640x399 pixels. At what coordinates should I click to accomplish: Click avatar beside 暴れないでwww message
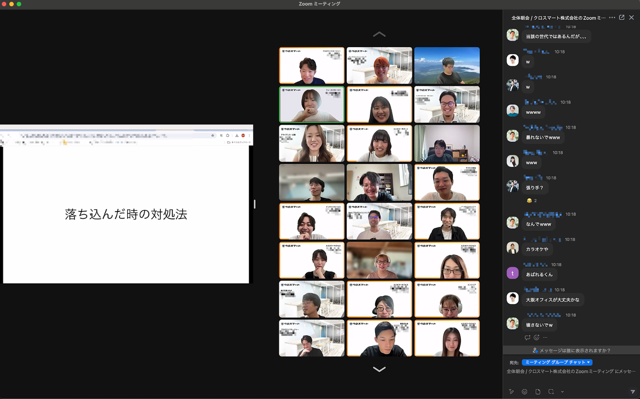pyautogui.click(x=512, y=136)
